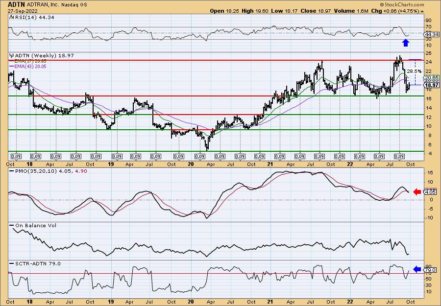Screen dimensions: 441x306
Task: Click the Close 18.97 value in header
Action: pos(316,11)
